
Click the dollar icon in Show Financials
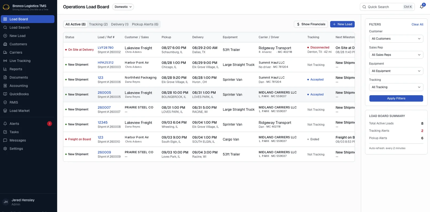click(x=298, y=24)
